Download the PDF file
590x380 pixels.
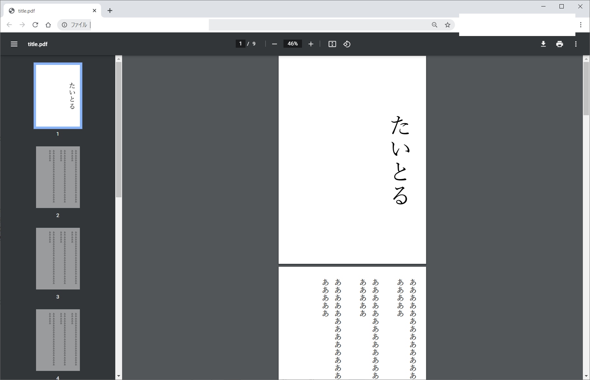(543, 44)
